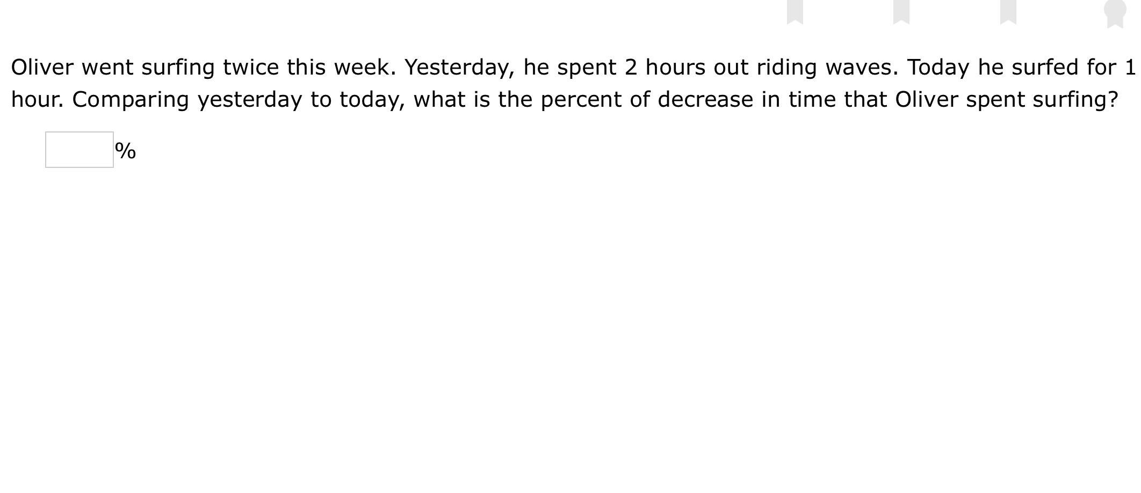Click the word "decrease" in the question
The width and height of the screenshot is (1141, 493).
click(705, 100)
